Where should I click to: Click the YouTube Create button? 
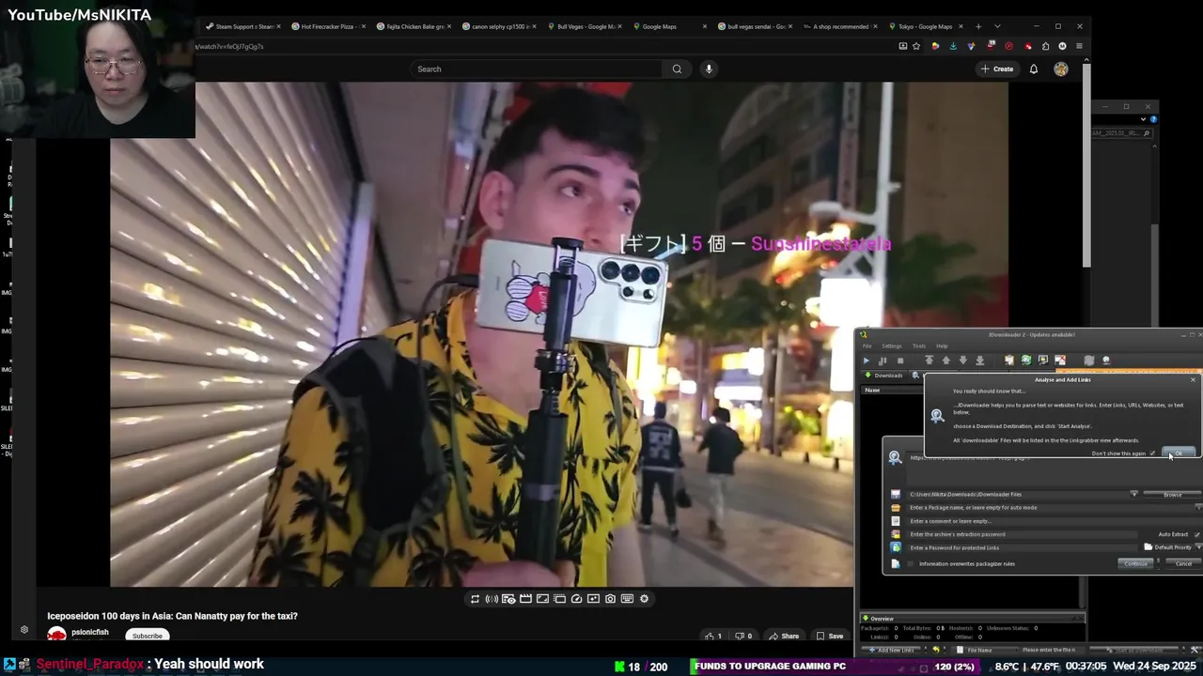pos(997,69)
